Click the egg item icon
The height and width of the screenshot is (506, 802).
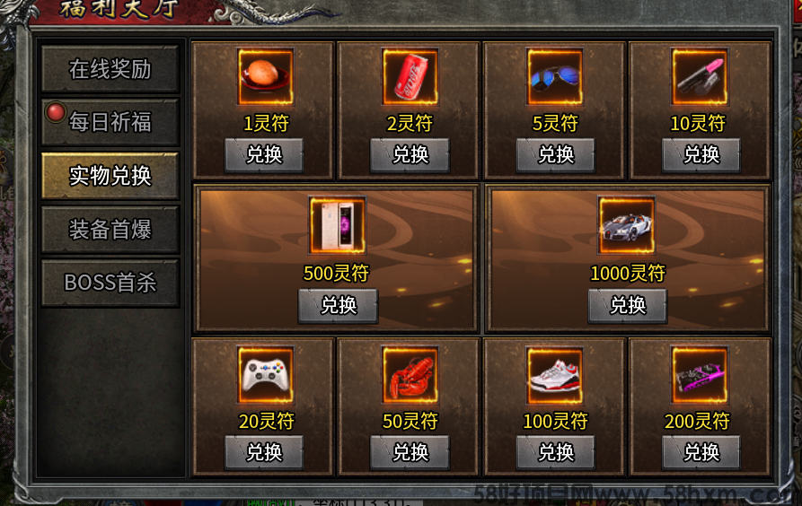pyautogui.click(x=265, y=76)
